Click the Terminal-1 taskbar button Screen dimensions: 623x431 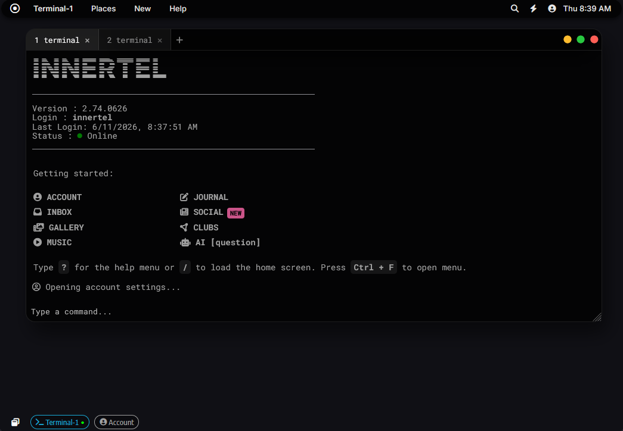[x=60, y=422]
